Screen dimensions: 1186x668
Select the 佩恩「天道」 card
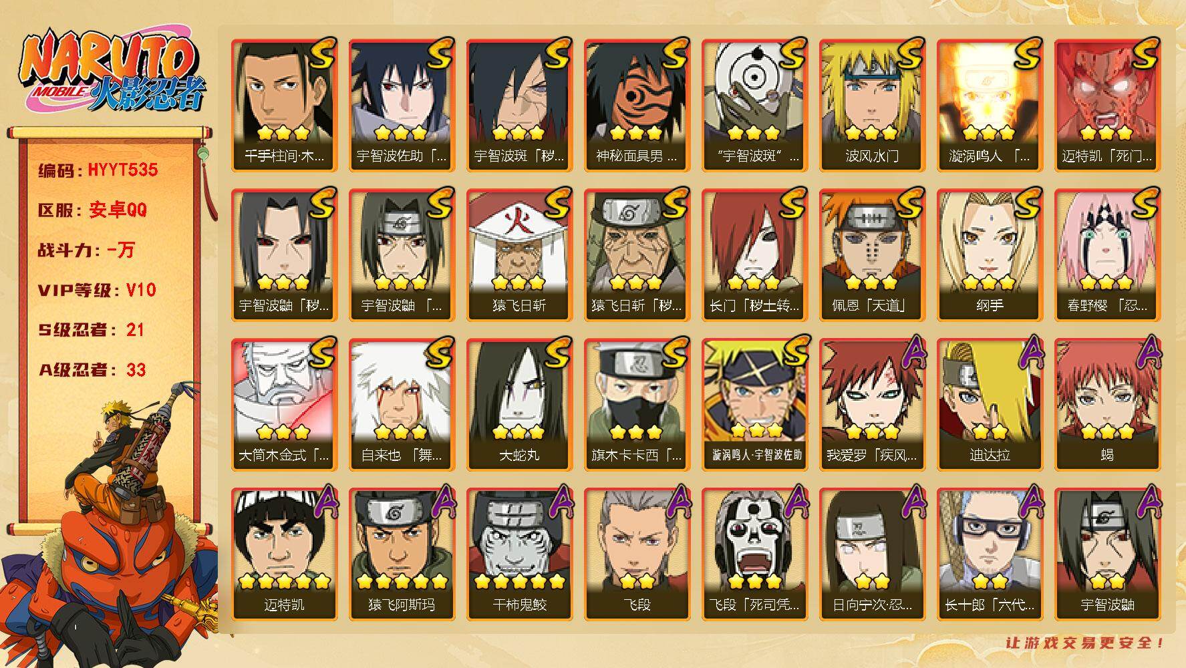coord(872,255)
